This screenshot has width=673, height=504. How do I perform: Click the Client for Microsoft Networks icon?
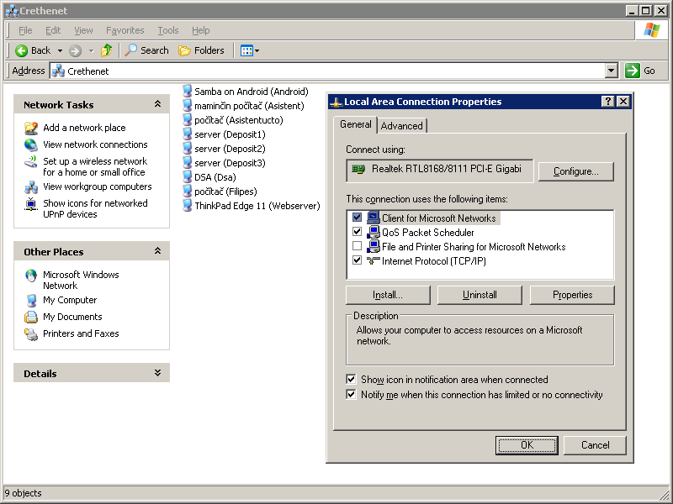tap(374, 218)
